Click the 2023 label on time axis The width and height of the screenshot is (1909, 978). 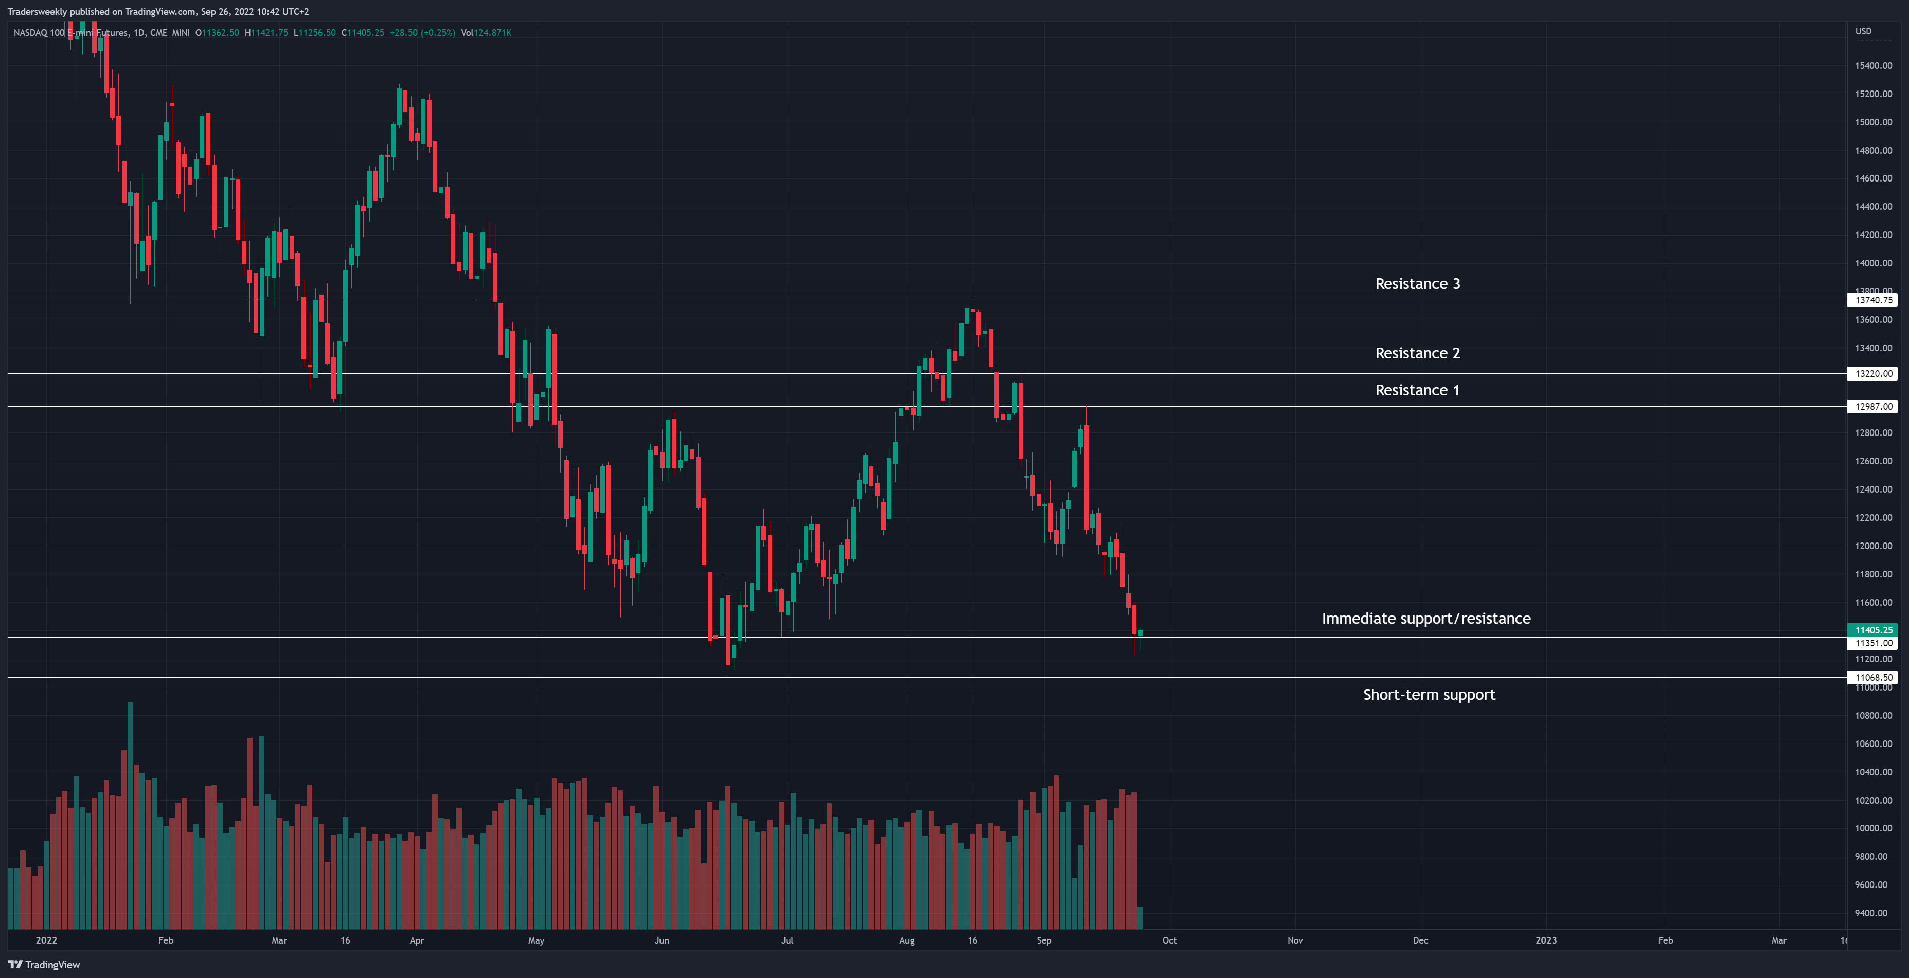coord(1546,940)
